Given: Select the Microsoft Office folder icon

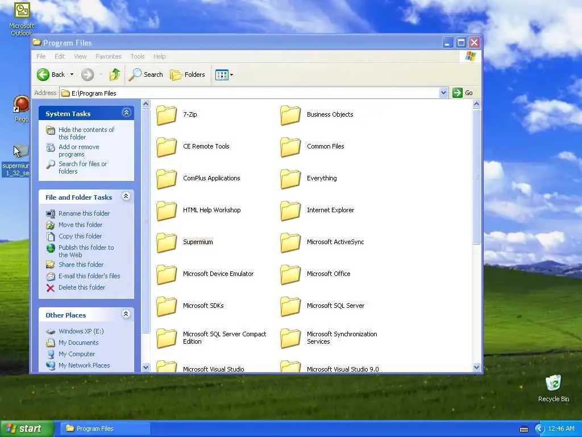Looking at the screenshot, I should [290, 275].
